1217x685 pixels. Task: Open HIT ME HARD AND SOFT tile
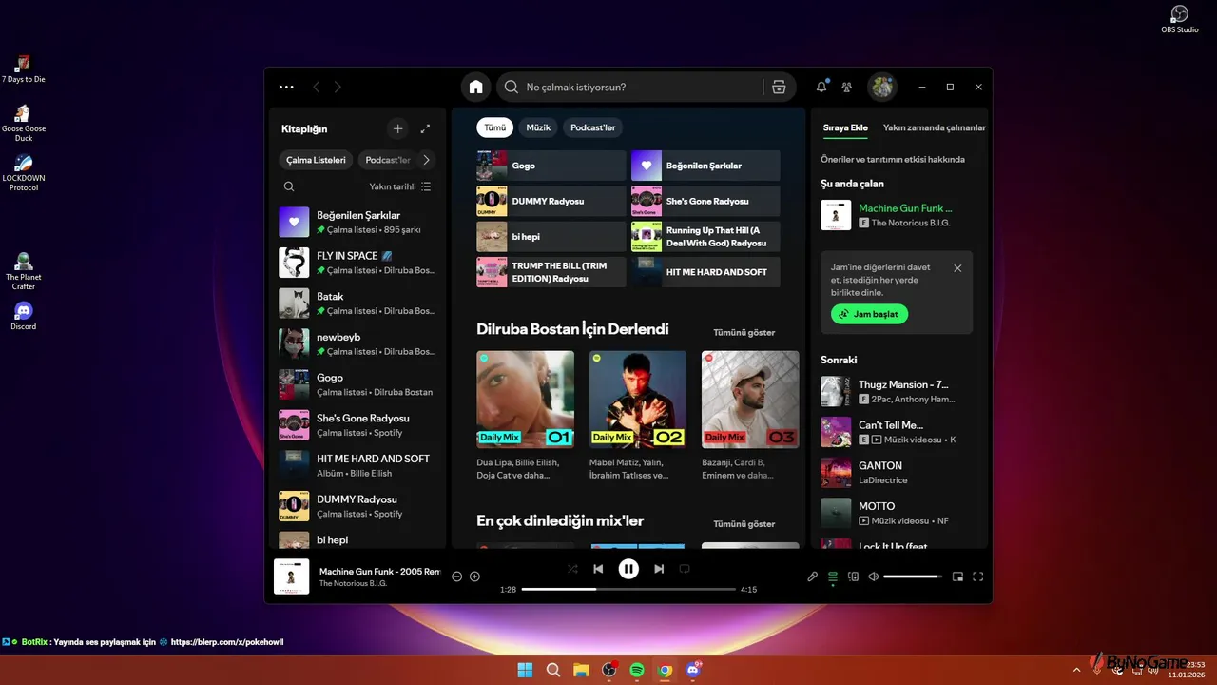coord(705,272)
